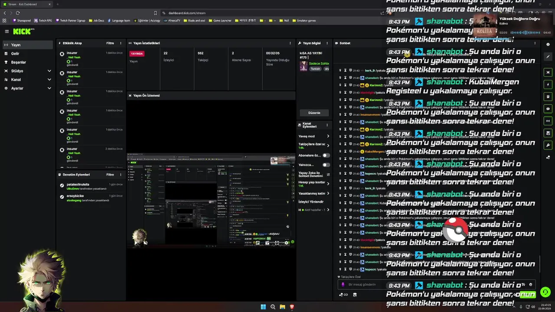Go to Başarılar in the sidebar
Viewport: 555px width, 312px height.
(28, 62)
